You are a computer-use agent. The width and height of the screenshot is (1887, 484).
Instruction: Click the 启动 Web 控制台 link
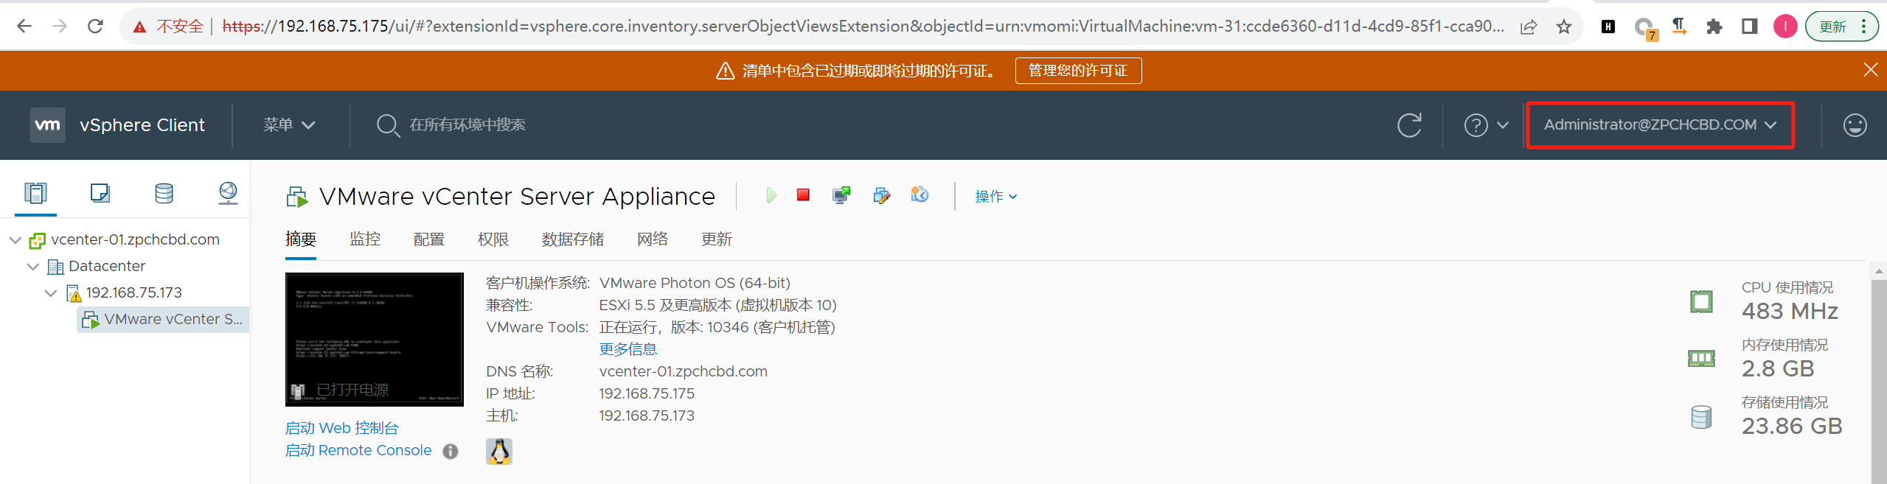tap(341, 428)
